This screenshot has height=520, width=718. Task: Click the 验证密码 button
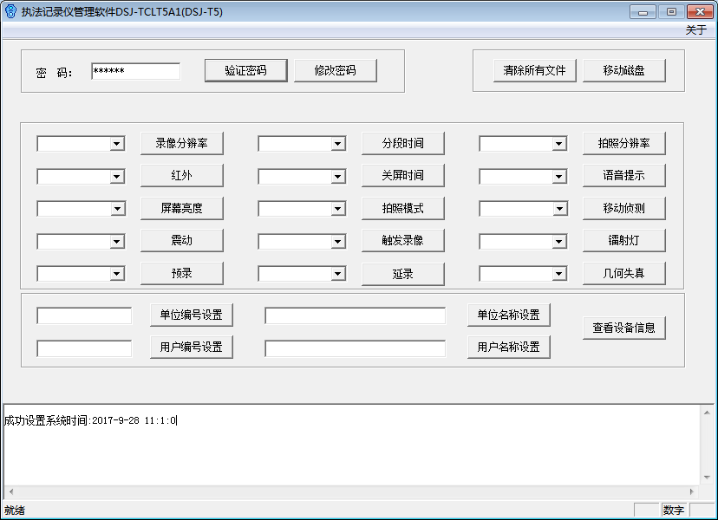(x=245, y=70)
